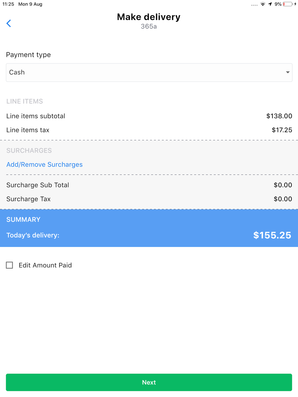Go back using the blue chevron arrow

point(9,23)
